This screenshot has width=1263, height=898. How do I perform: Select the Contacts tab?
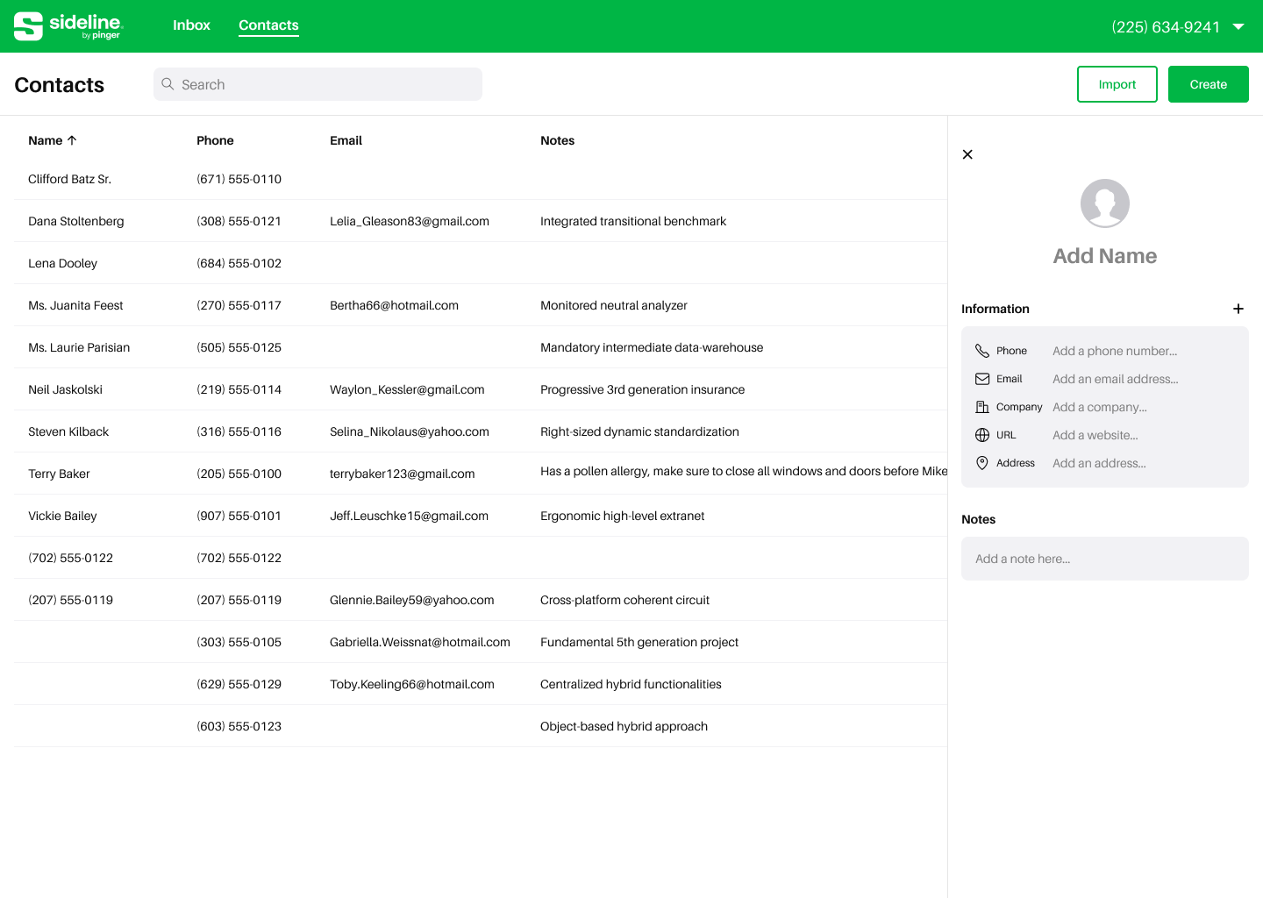pyautogui.click(x=268, y=25)
